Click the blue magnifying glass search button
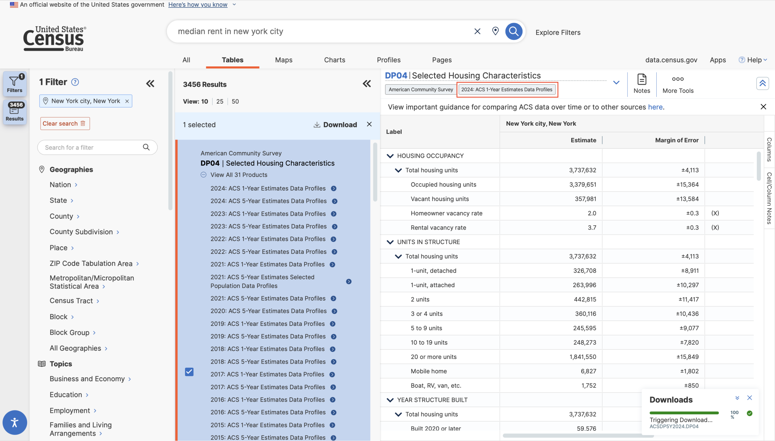Image resolution: width=775 pixels, height=441 pixels. [513, 31]
